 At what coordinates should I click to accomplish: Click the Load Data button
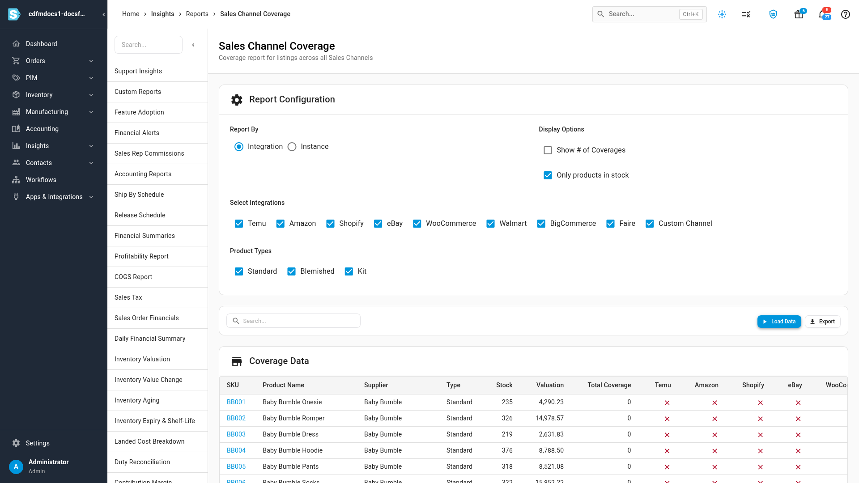[x=779, y=322]
